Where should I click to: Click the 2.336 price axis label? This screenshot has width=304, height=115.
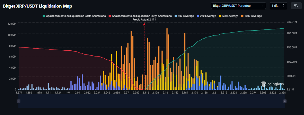tap(282, 93)
